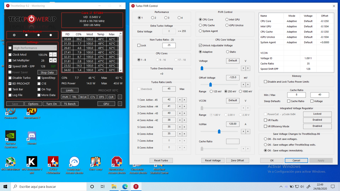Click Cortana circle icon in taskbar

[92, 186]
